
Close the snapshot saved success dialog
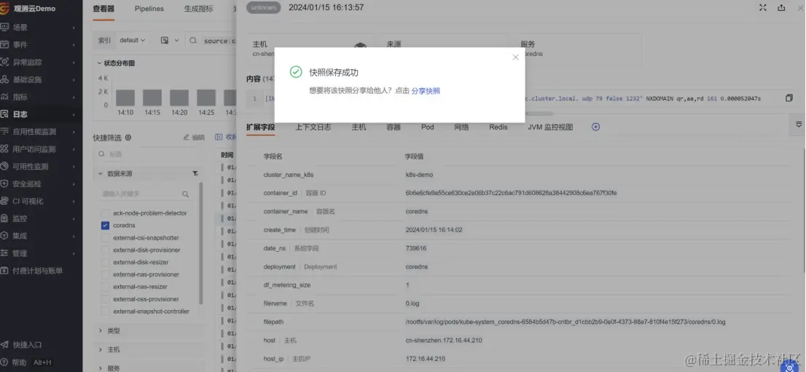tap(515, 58)
